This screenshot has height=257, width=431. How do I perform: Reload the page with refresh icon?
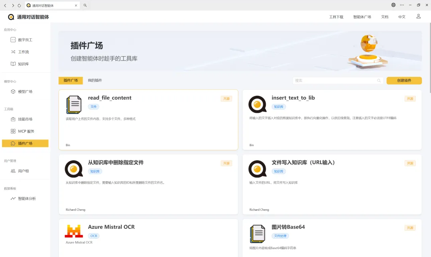(19, 5)
